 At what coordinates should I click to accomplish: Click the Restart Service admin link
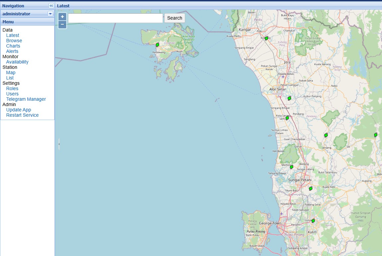point(22,115)
